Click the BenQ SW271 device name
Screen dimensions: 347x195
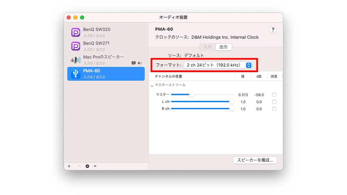tap(96, 43)
